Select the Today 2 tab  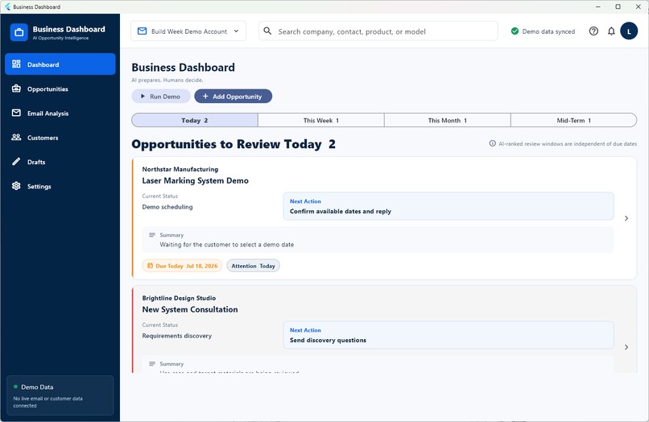195,120
